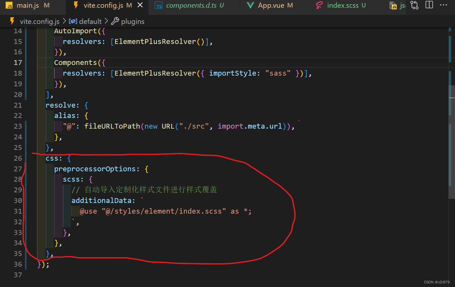
Task: Click the default breadcrumb segment
Action: click(x=90, y=21)
